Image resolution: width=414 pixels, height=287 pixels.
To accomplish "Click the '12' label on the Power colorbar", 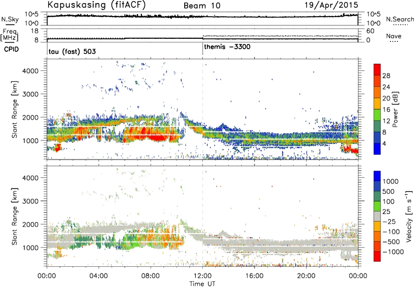I will click(386, 121).
